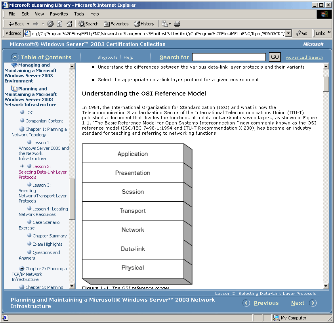Click the My Computer status bar icon

[x=277, y=318]
